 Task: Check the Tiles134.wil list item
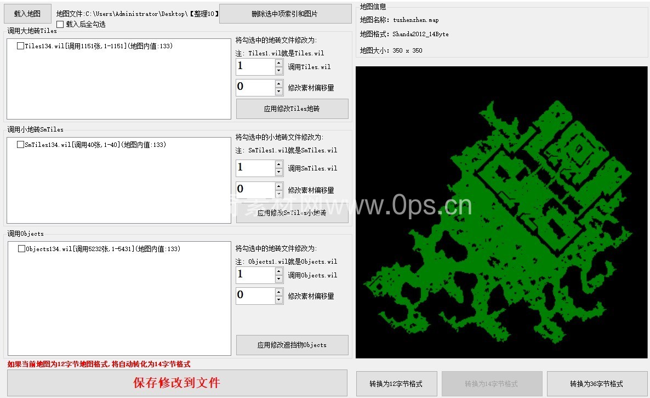(x=20, y=46)
